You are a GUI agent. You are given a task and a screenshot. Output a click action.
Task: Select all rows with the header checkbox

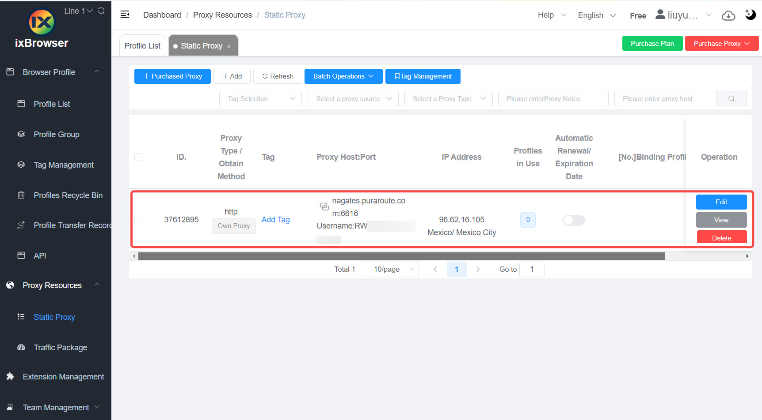click(x=138, y=157)
